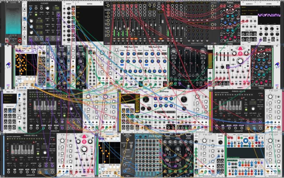The image size is (284, 178).
Task: Open the AUDIO 8 driver selector line
Action: (249, 7)
